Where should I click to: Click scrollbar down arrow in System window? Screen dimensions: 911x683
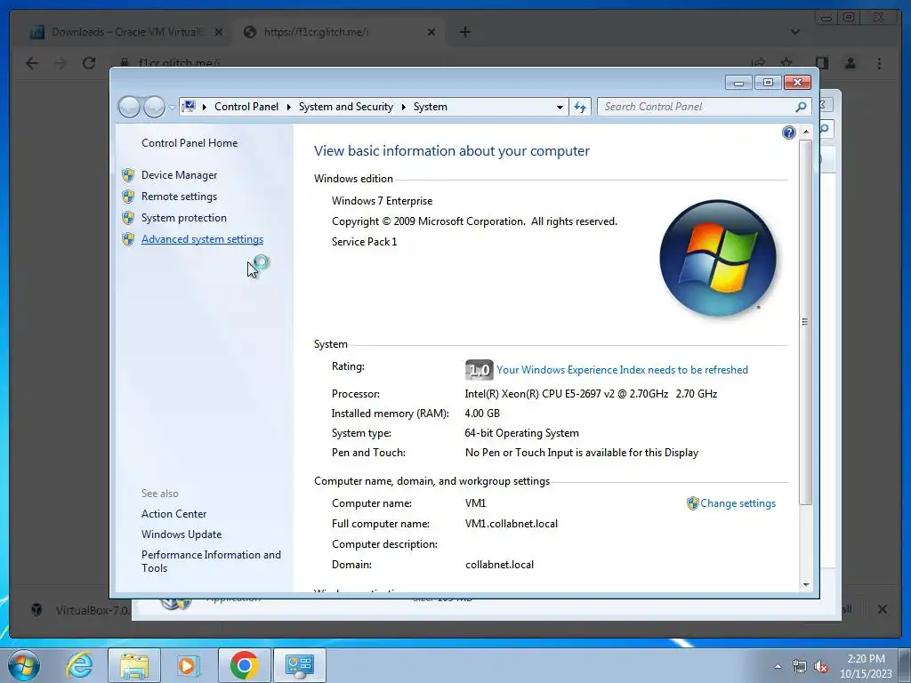pos(806,585)
